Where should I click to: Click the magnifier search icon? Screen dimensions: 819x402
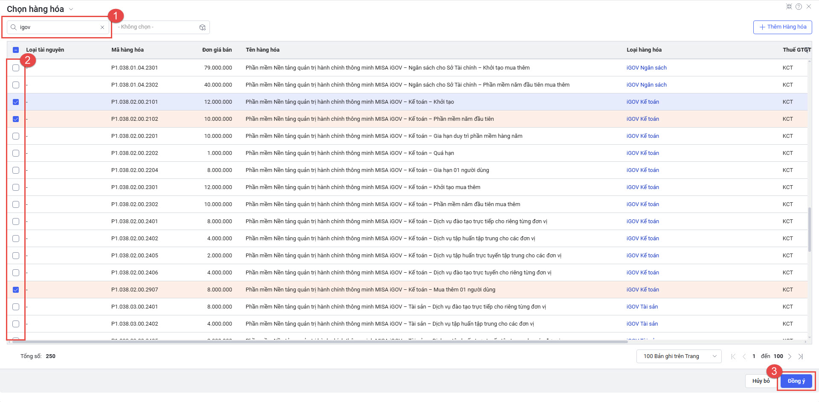14,27
